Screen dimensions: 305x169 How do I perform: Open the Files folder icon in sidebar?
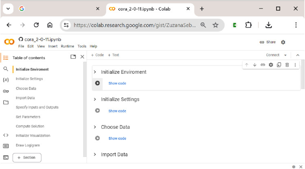6,102
